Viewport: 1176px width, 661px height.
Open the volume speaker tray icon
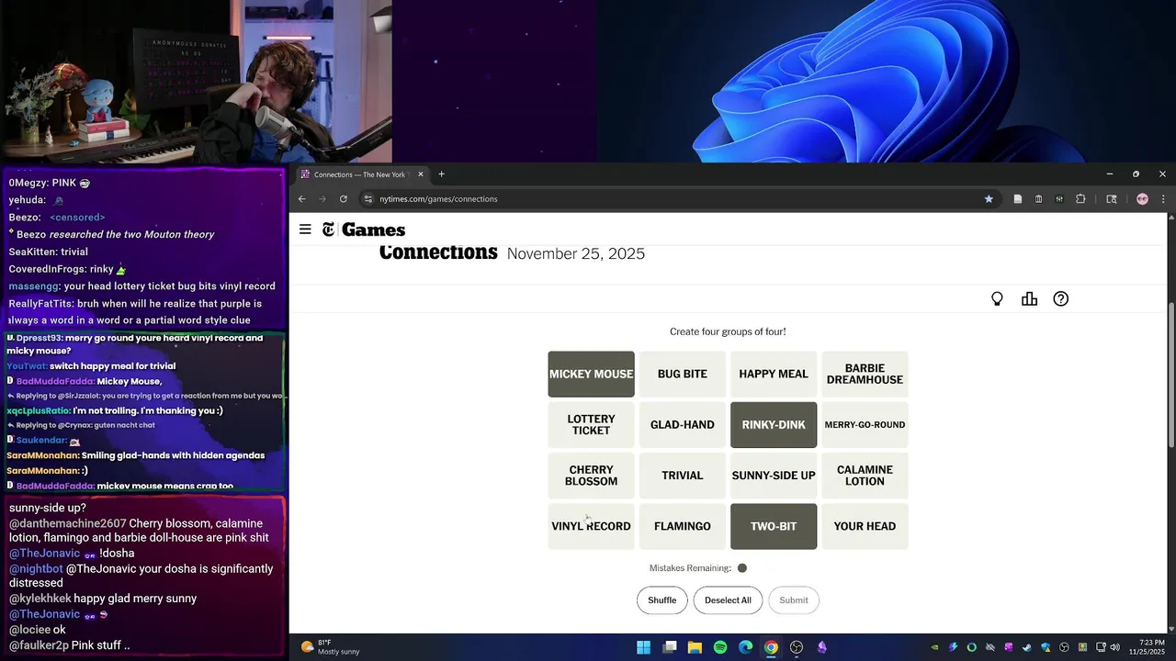(x=1114, y=647)
